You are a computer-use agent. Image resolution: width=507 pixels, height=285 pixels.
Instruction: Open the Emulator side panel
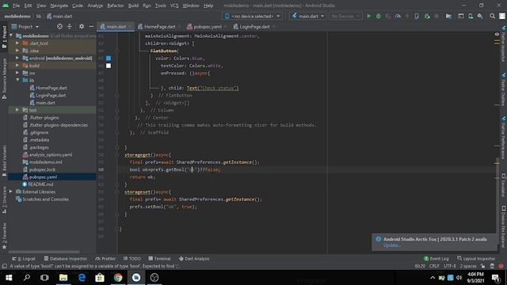point(504,185)
